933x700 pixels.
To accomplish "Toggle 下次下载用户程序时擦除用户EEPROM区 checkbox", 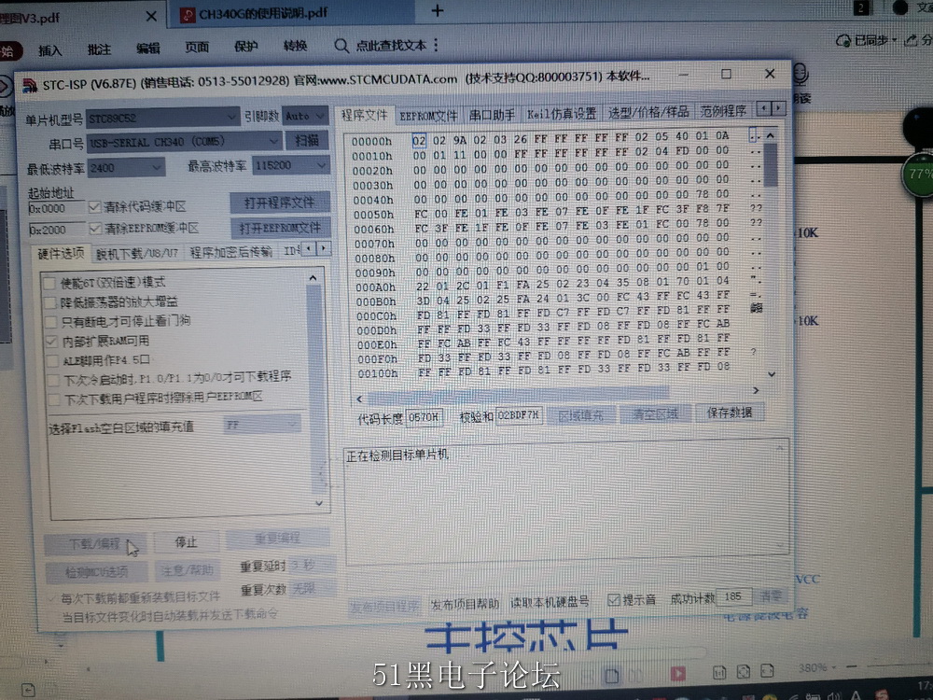I will [x=54, y=399].
